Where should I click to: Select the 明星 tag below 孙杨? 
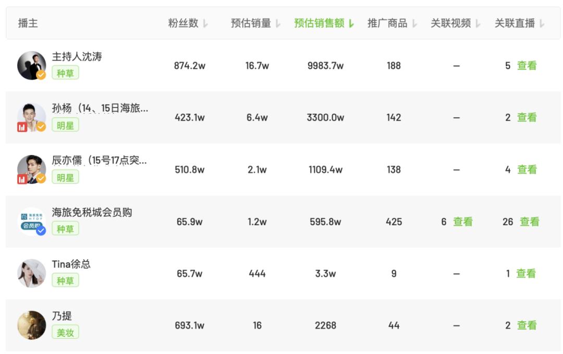coord(65,126)
